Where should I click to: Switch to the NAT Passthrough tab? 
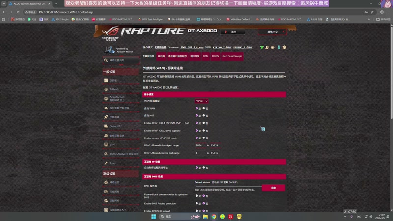[232, 56]
